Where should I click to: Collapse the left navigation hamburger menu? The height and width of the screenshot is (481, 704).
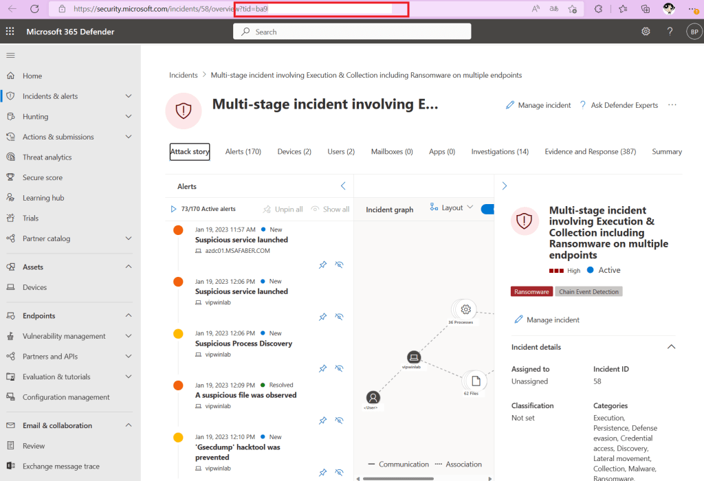point(10,55)
